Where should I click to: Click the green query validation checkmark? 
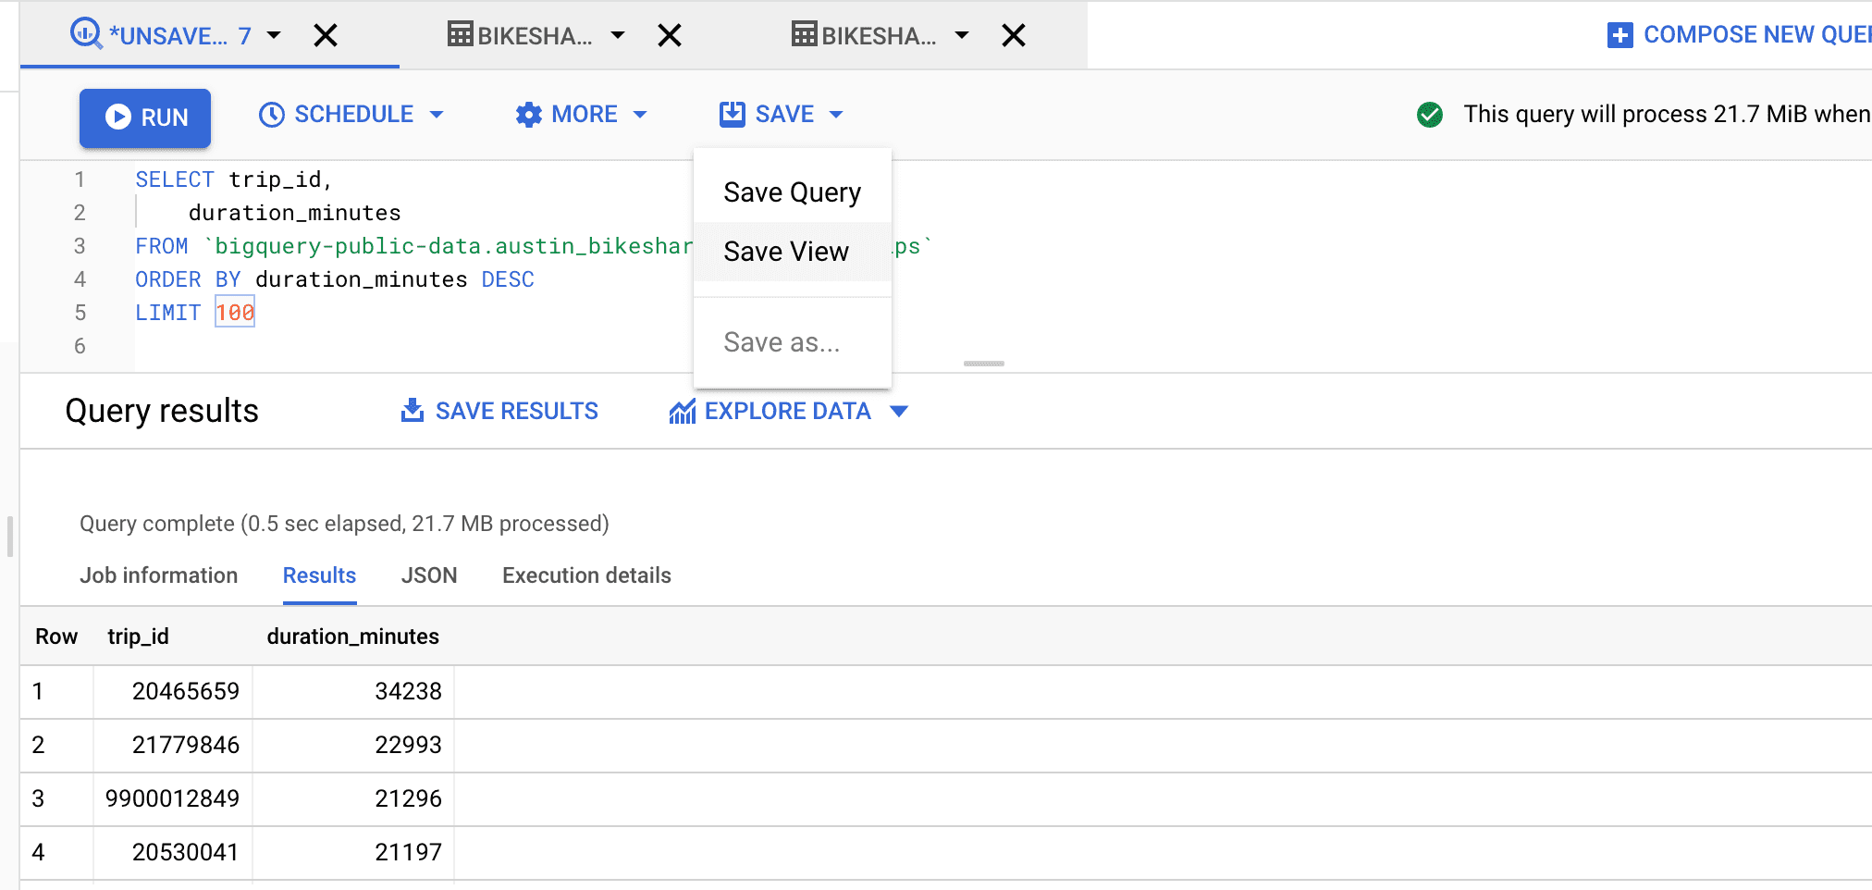point(1429,115)
